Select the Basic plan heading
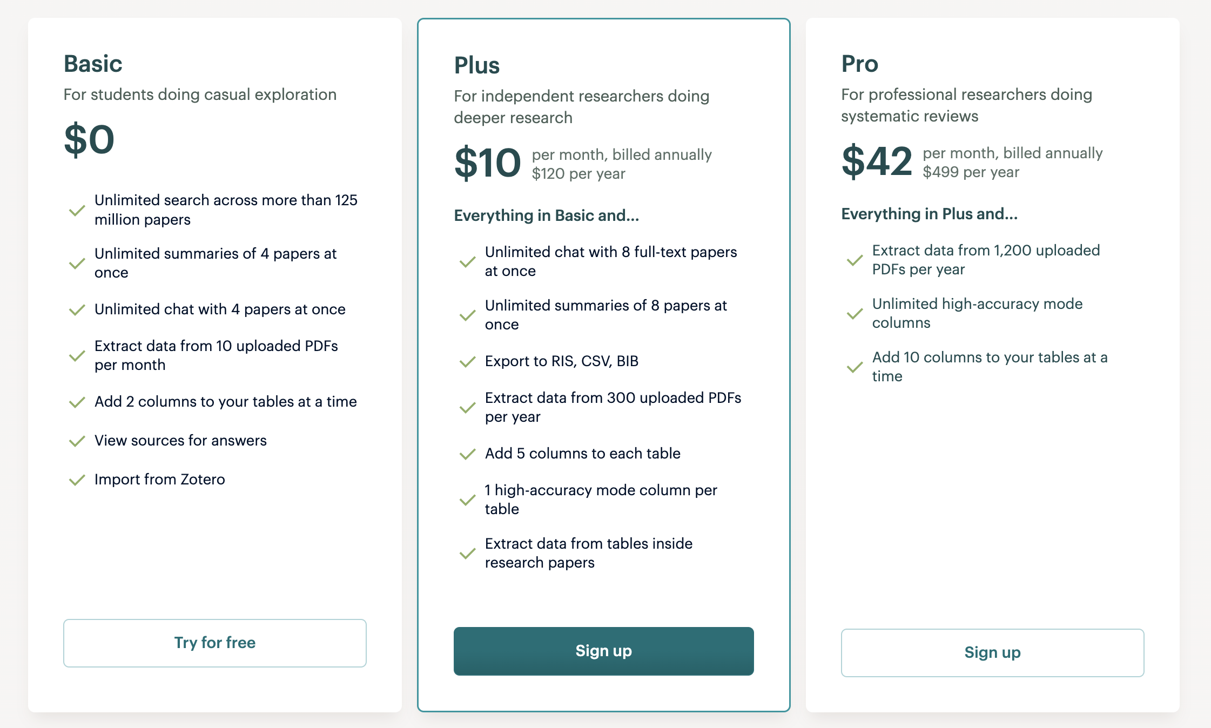 tap(93, 64)
